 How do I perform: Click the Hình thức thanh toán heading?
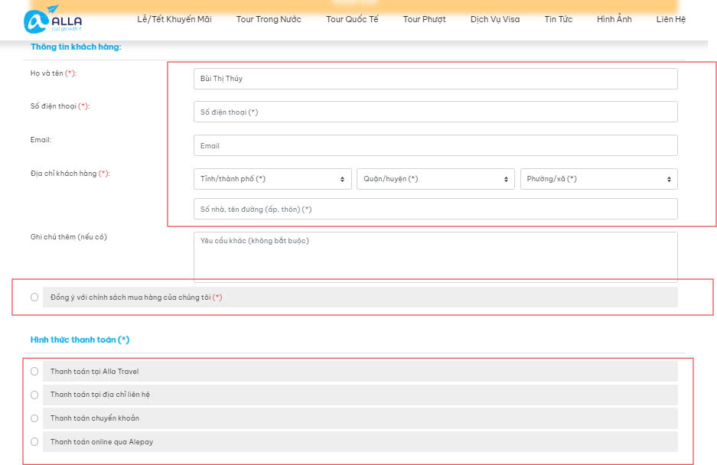coord(80,340)
